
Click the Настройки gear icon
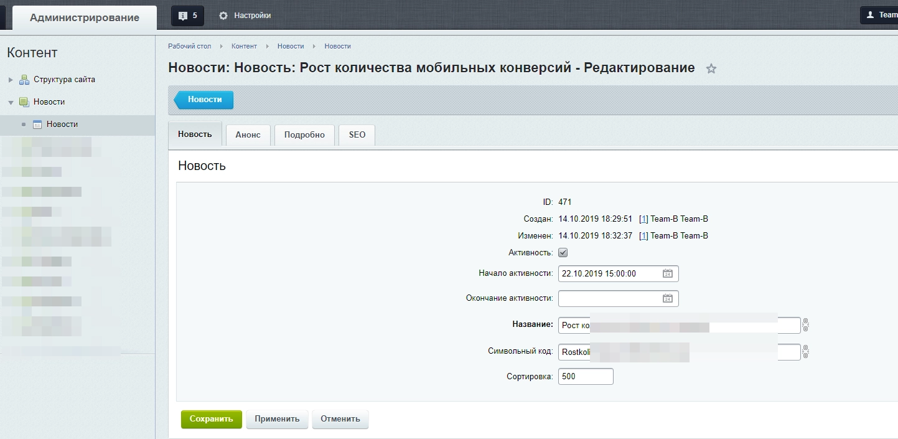(223, 16)
